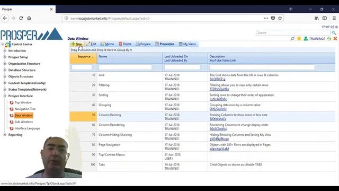Click the TRAINING1 user icon
The width and height of the screenshot is (339, 191).
click(306, 39)
